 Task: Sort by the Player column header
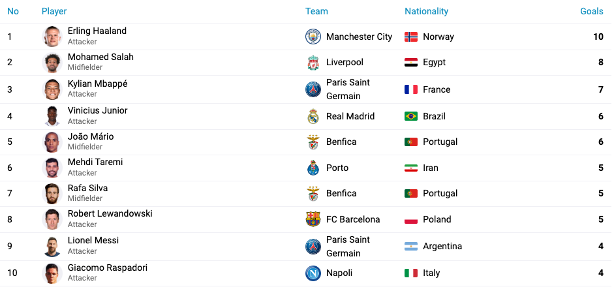tap(54, 11)
